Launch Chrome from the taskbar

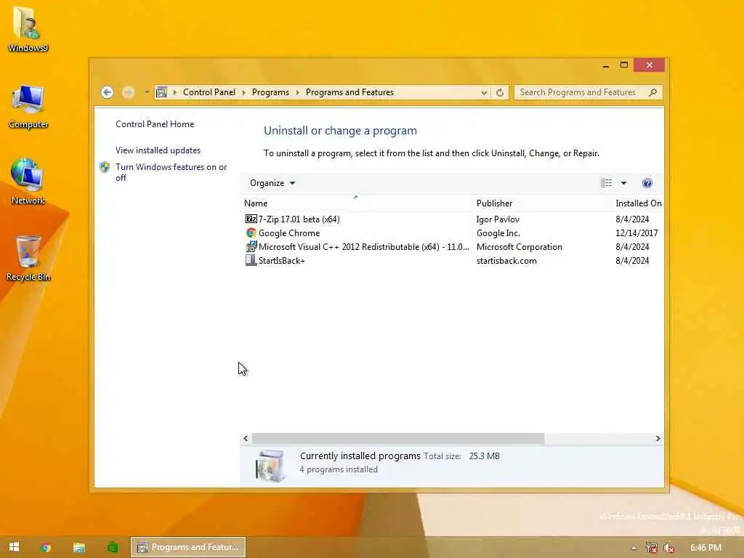tap(46, 548)
